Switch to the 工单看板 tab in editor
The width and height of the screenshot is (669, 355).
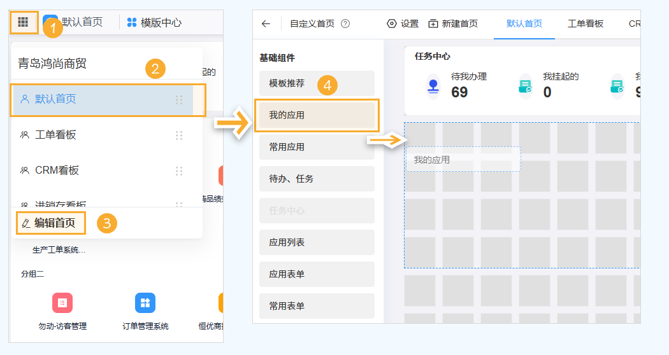[586, 24]
